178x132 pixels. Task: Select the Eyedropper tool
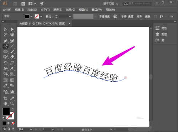point(5,86)
